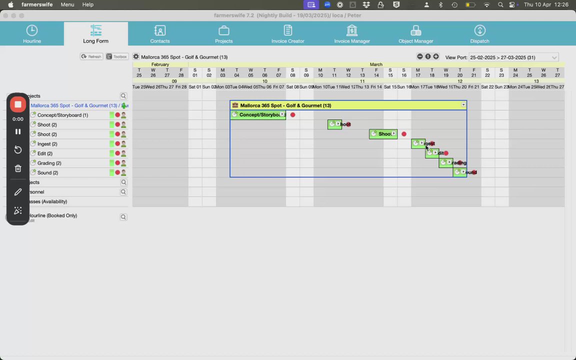Click the red status dot in the Grading (2) row
This screenshot has width=576, height=360.
click(117, 163)
